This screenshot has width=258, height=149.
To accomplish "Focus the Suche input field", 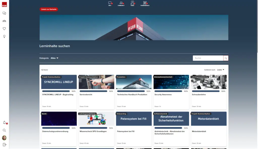I will pos(208,58).
